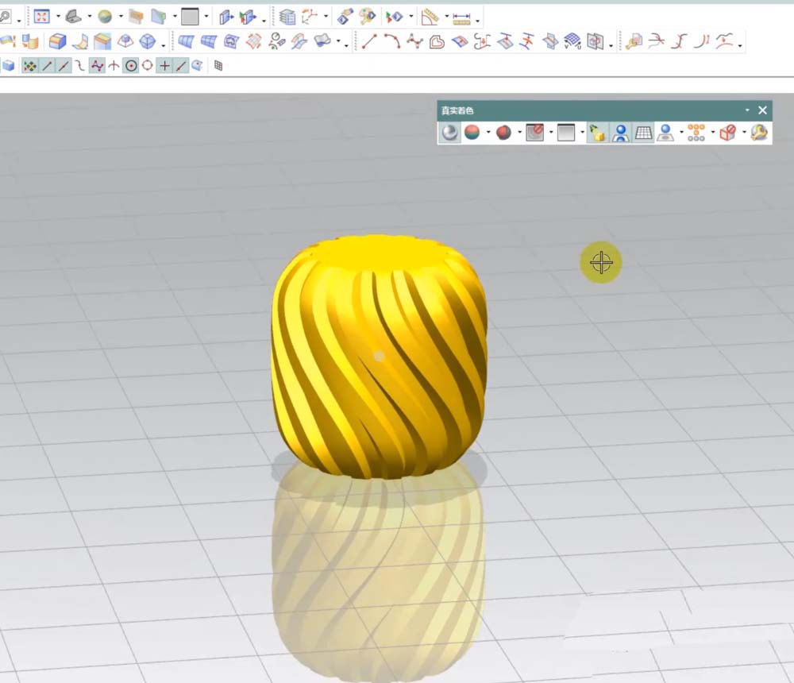The width and height of the screenshot is (794, 683).
Task: Click the red-green global material sphere icon
Action: click(472, 133)
